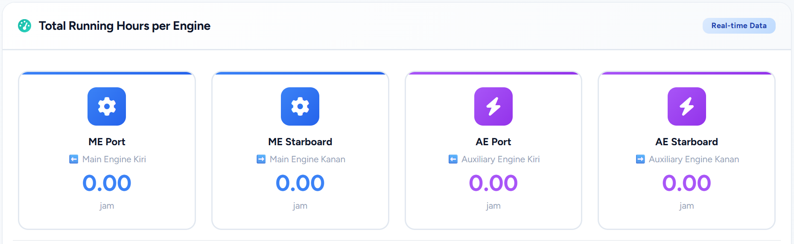Select the AE Starboard card title
This screenshot has width=794, height=244.
687,142
